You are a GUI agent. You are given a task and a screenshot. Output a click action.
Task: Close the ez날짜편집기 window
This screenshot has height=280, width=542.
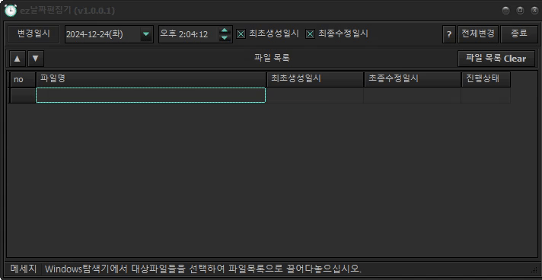pyautogui.click(x=534, y=11)
